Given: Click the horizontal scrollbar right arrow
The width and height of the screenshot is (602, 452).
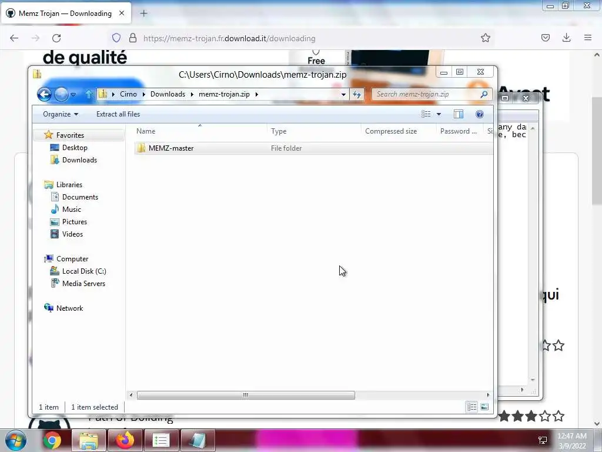Looking at the screenshot, I should pos(488,395).
